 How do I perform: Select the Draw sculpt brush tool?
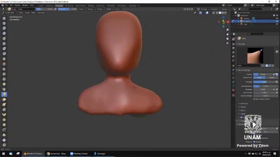click(4, 18)
